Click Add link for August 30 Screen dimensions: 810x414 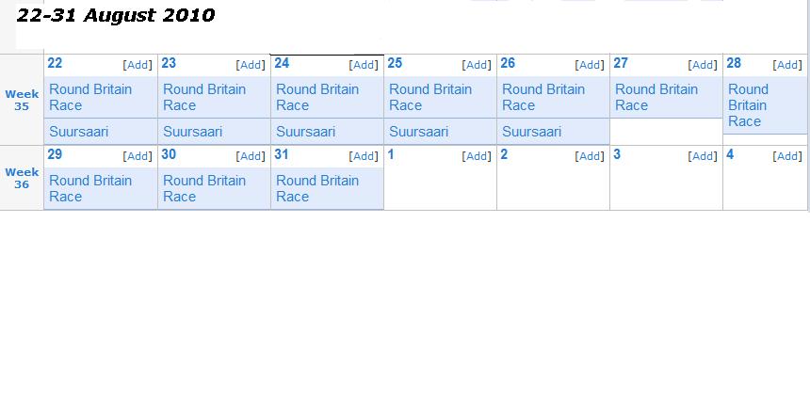point(251,156)
